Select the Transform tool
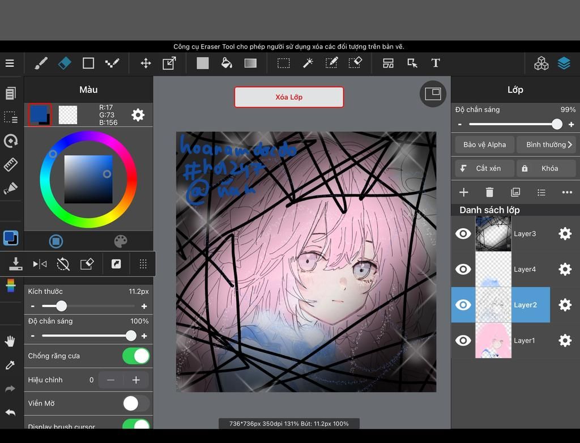Image resolution: width=580 pixels, height=443 pixels. [169, 63]
